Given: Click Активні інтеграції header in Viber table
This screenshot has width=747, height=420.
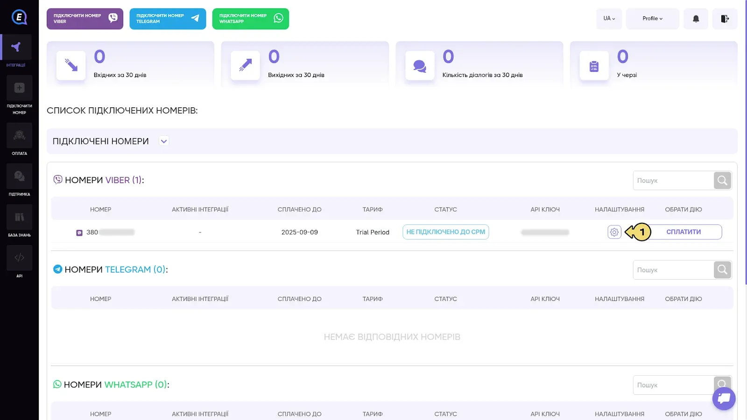Looking at the screenshot, I should (x=200, y=210).
